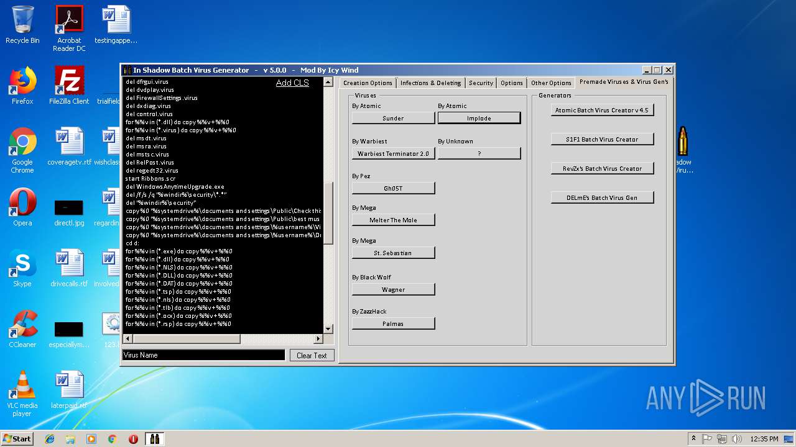
Task: Click Chrome icon in taskbar
Action: (x=113, y=439)
